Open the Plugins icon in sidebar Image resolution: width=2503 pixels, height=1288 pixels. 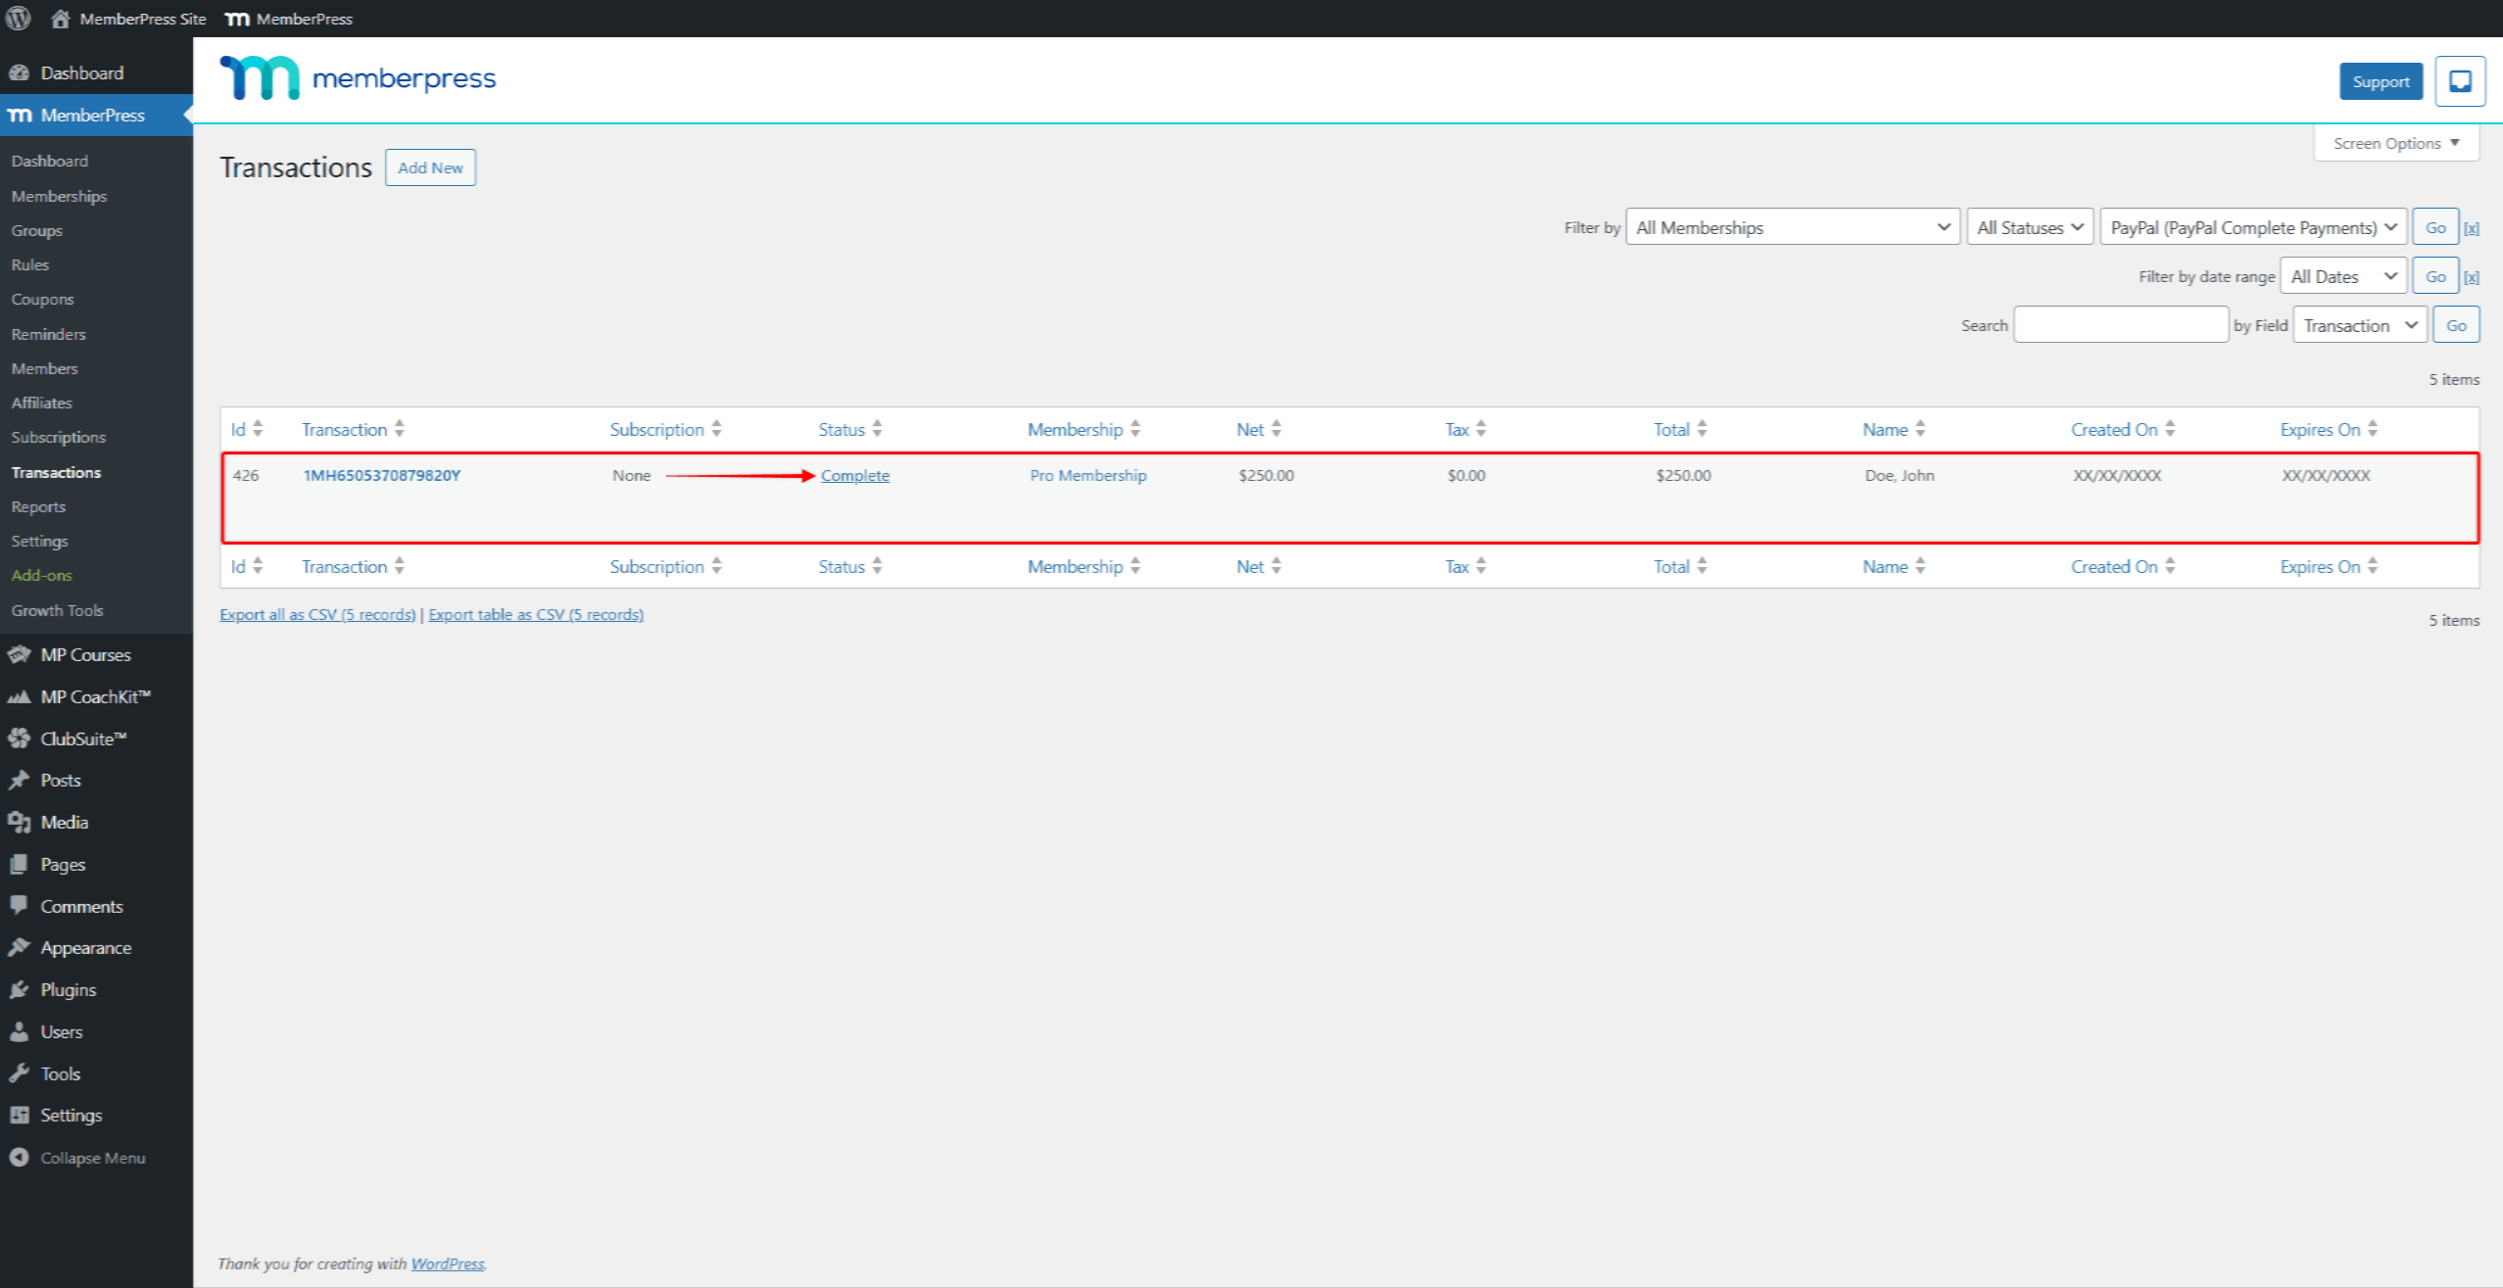tap(21, 989)
